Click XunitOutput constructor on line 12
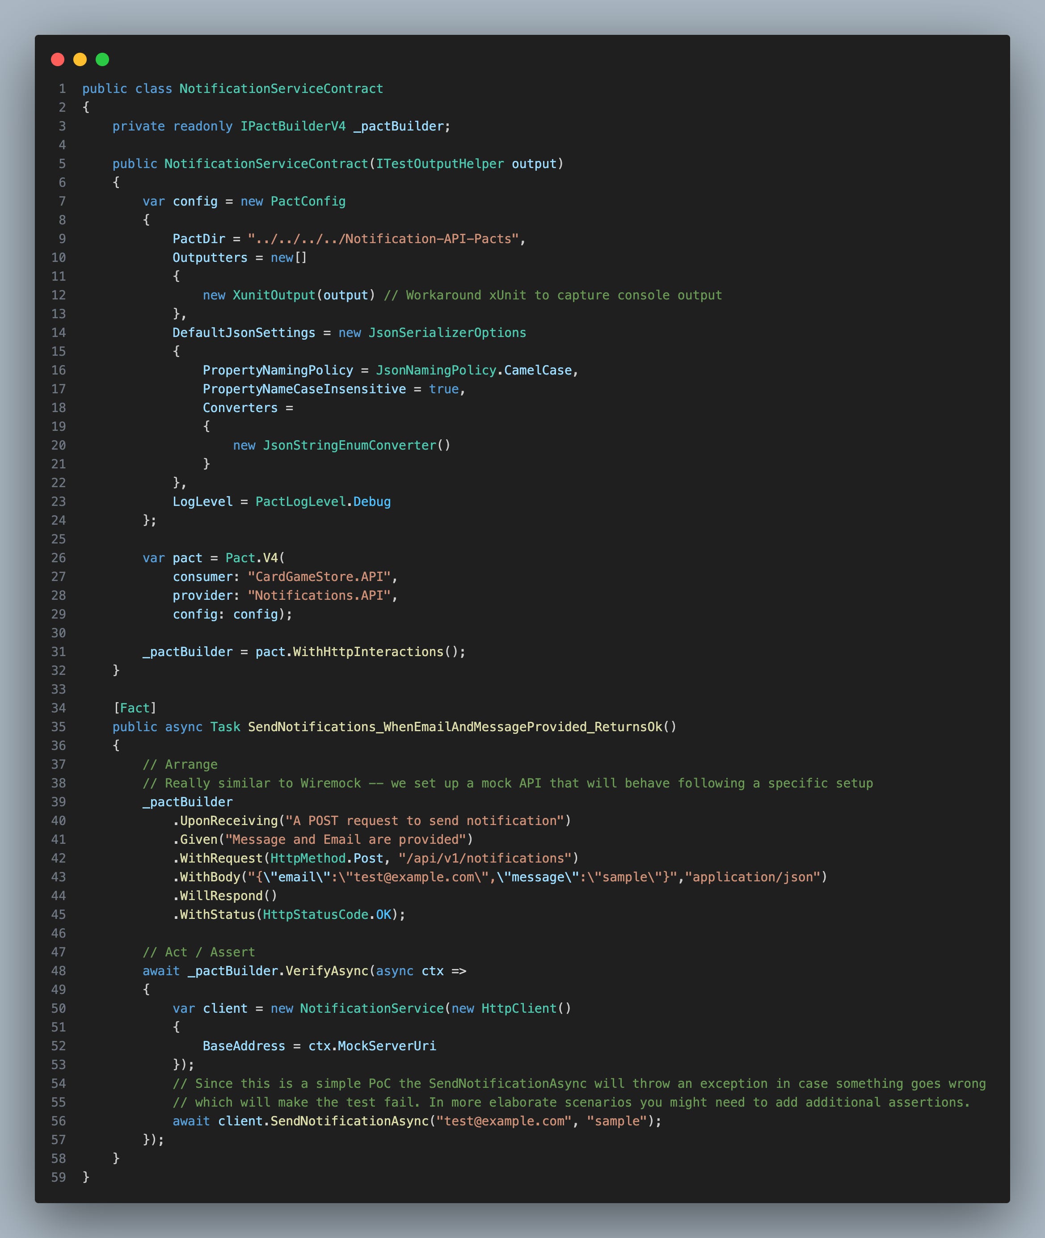The image size is (1045, 1238). 274,295
